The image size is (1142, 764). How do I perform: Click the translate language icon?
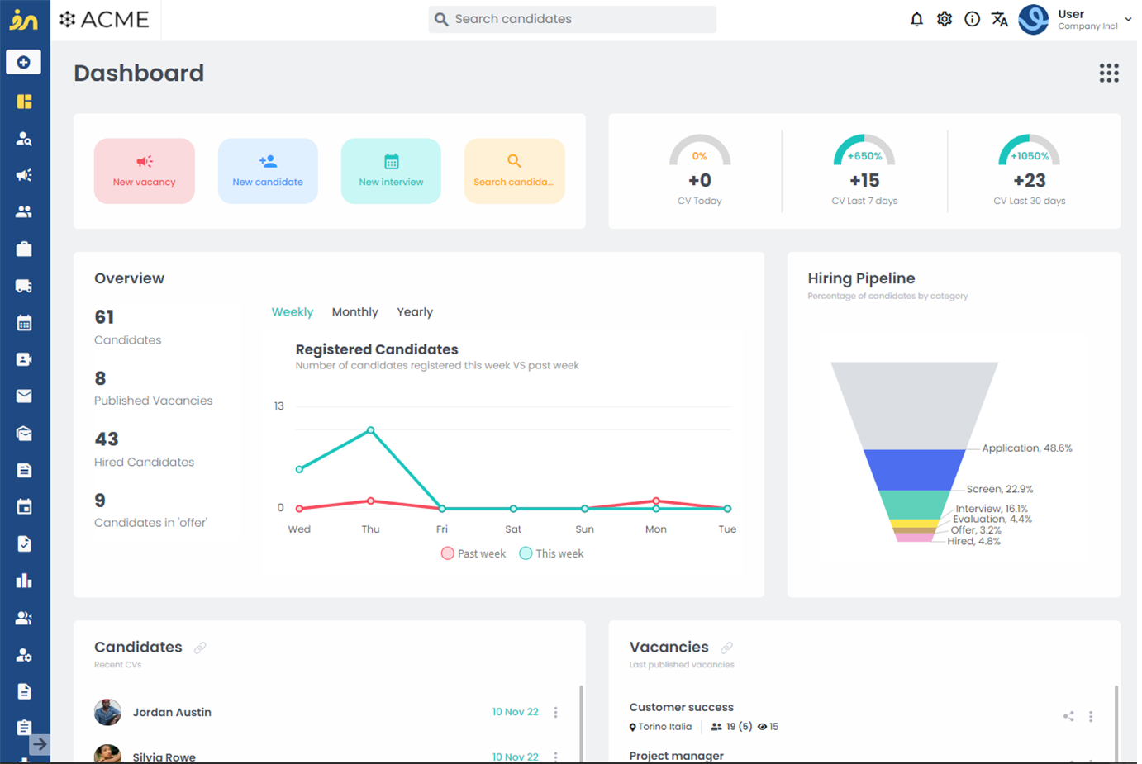pos(999,19)
